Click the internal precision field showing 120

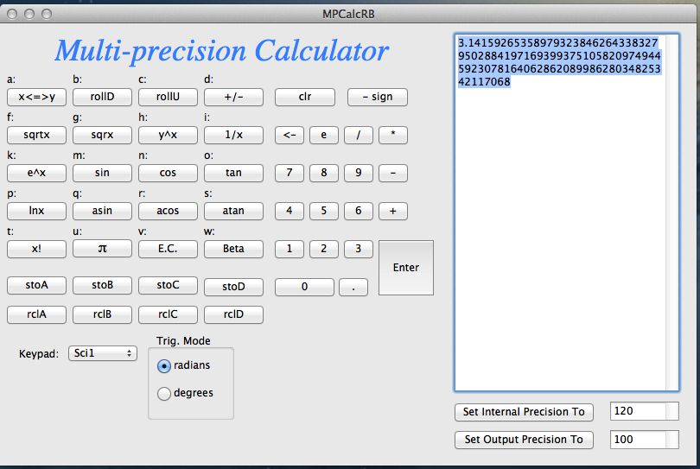pos(638,412)
